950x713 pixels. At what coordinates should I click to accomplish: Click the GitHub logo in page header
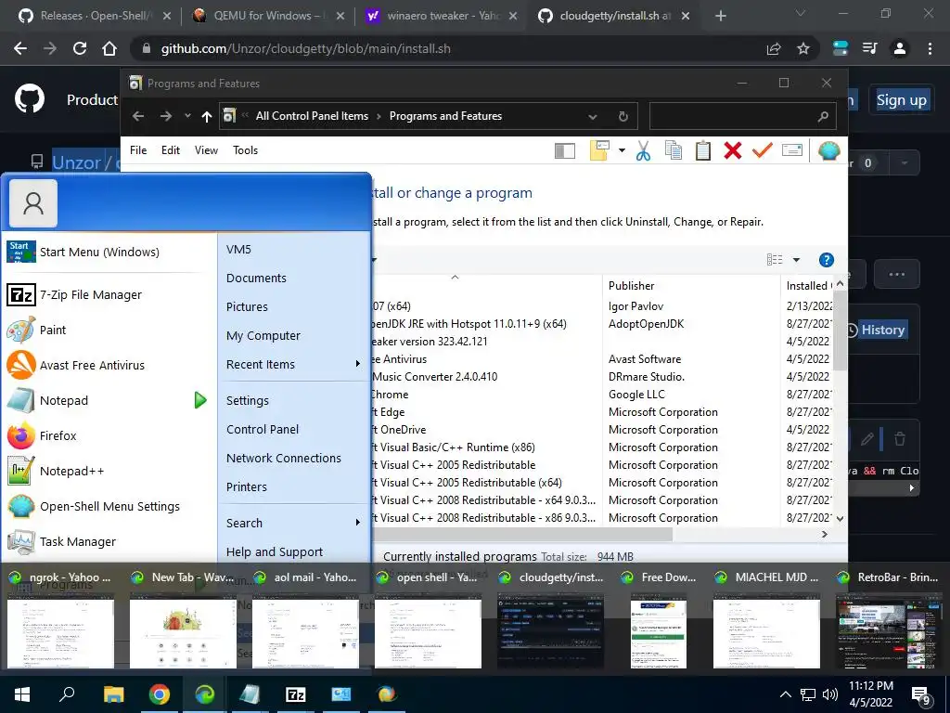click(x=30, y=98)
